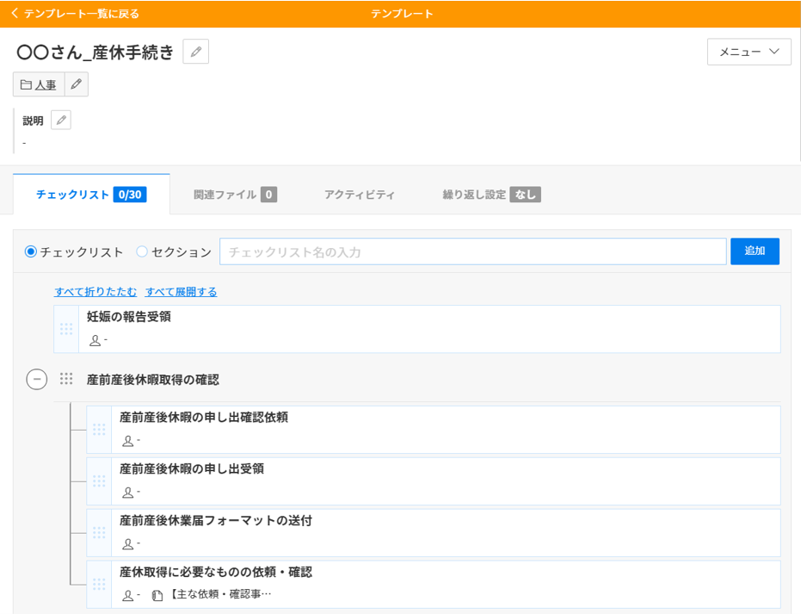Switch to the 関連ファイル tab
Screen dimensions: 801x614
(234, 195)
